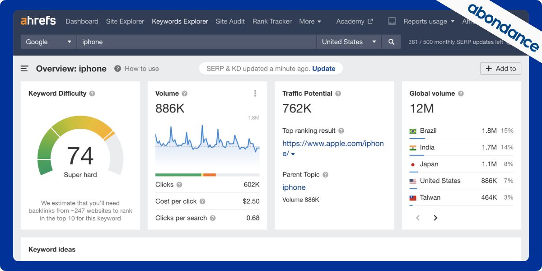The height and width of the screenshot is (271, 542).
Task: Click the Overview: iphone page title
Action: click(71, 69)
